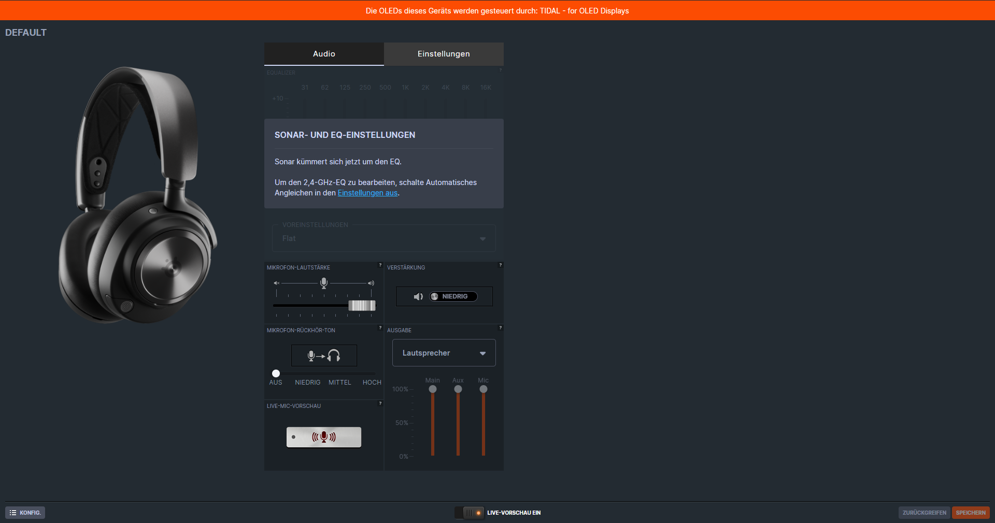
Task: Set sidetone level to NIEDRIG
Action: pyautogui.click(x=308, y=383)
